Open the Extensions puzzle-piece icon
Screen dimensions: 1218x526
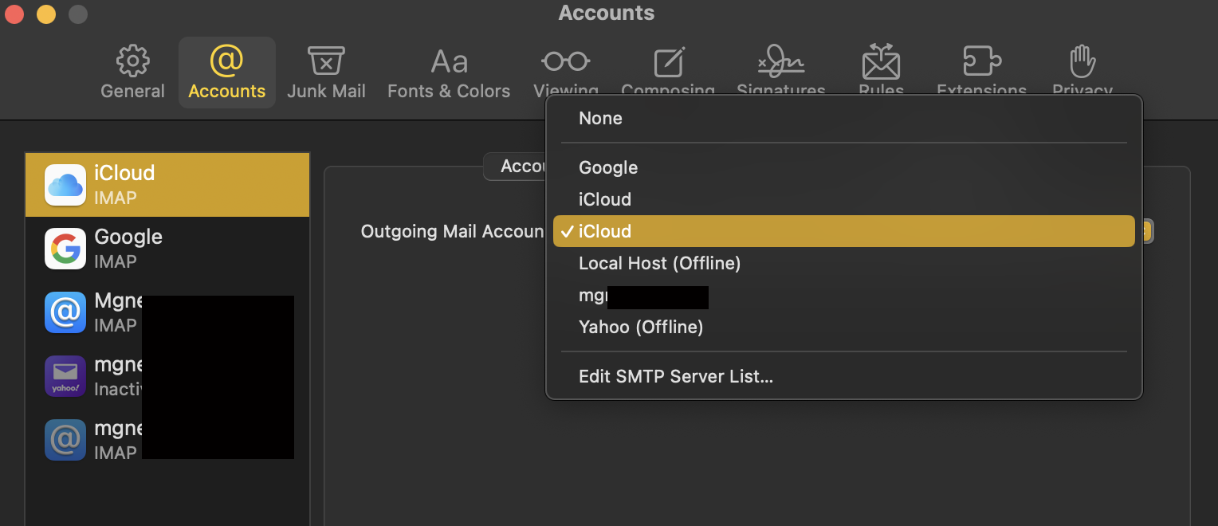pyautogui.click(x=981, y=61)
